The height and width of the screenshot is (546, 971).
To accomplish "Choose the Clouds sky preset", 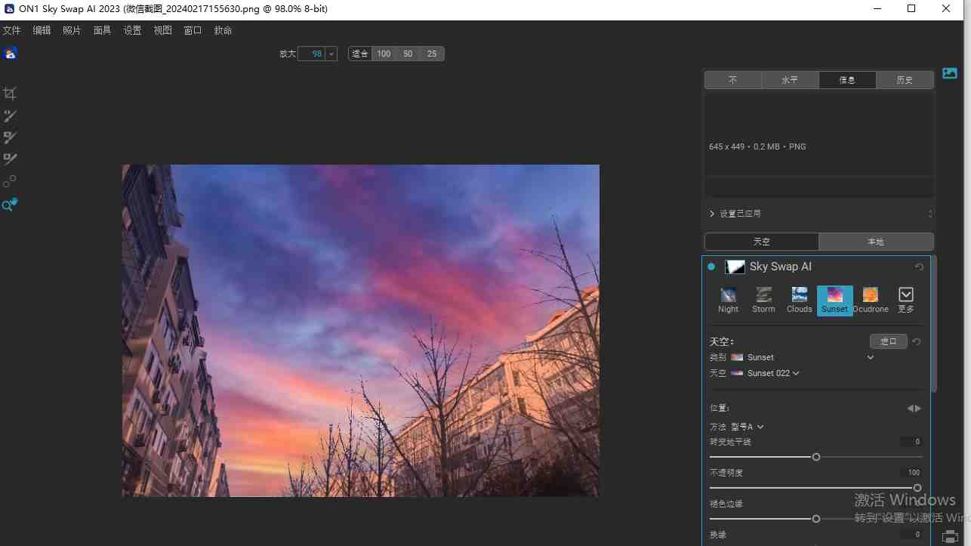I will coord(799,300).
